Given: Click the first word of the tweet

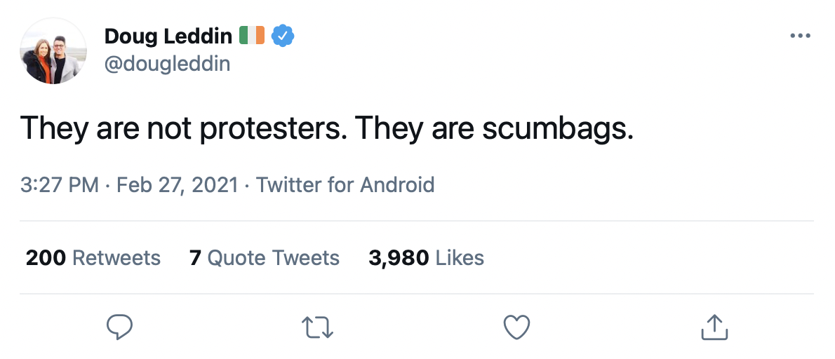Looking at the screenshot, I should coord(54,130).
